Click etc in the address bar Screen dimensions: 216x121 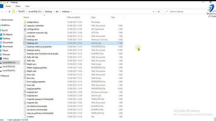click(57, 11)
